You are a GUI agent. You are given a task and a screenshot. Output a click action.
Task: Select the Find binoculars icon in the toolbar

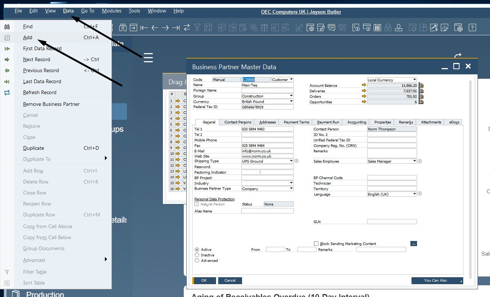tap(122, 27)
